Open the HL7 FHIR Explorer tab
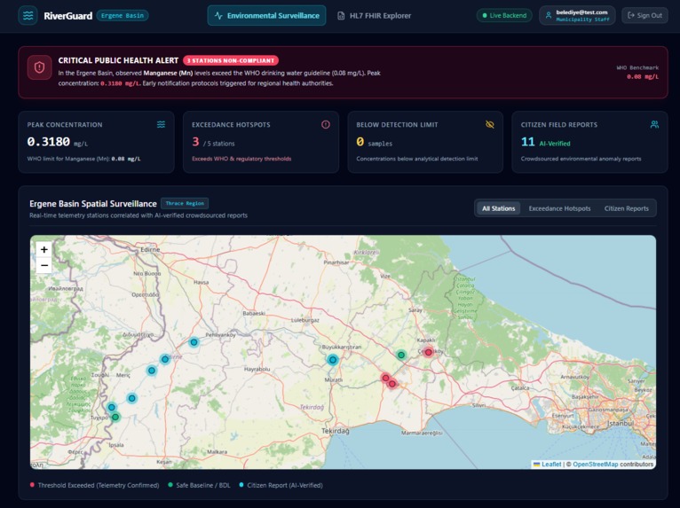Viewport: 680px width, 508px height. pos(375,16)
